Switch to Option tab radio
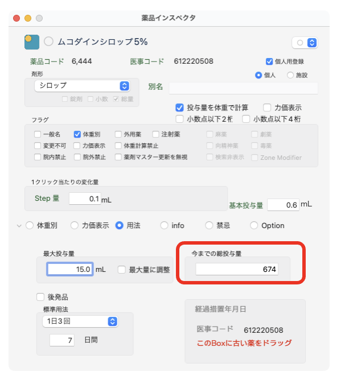 pyautogui.click(x=254, y=225)
